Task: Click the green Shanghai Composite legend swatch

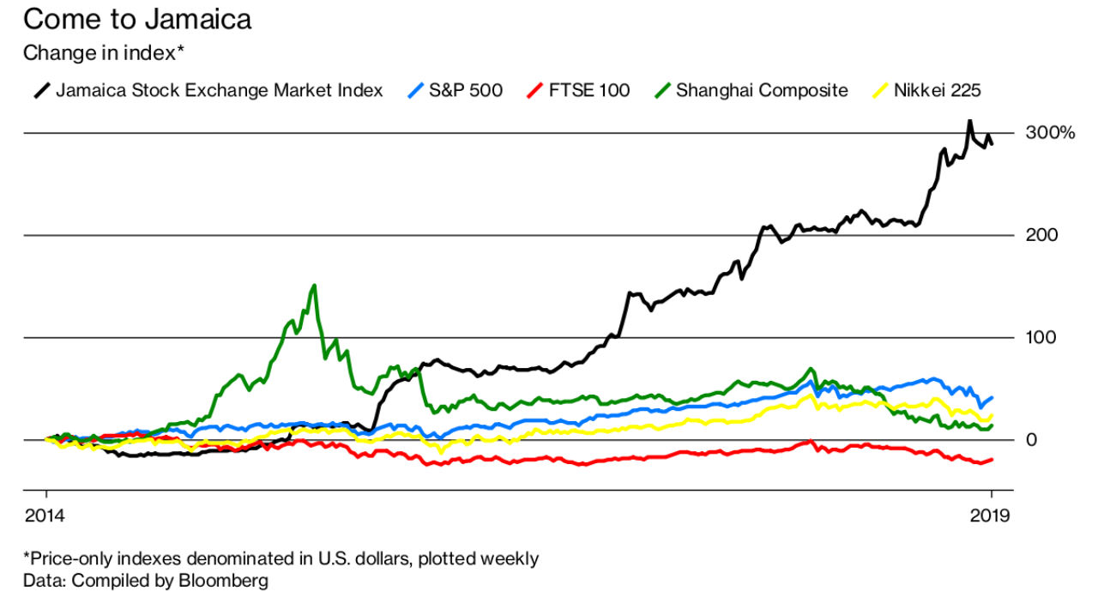Action: click(661, 90)
